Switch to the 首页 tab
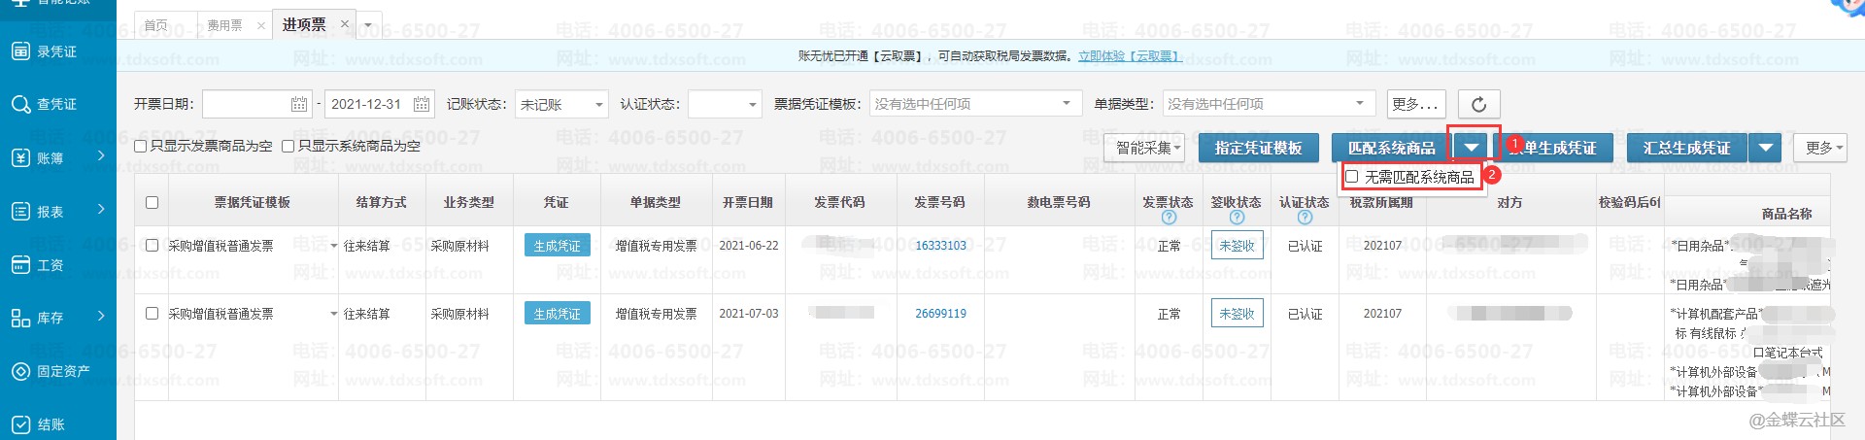Screen dimensions: 1865x440 [x=155, y=25]
